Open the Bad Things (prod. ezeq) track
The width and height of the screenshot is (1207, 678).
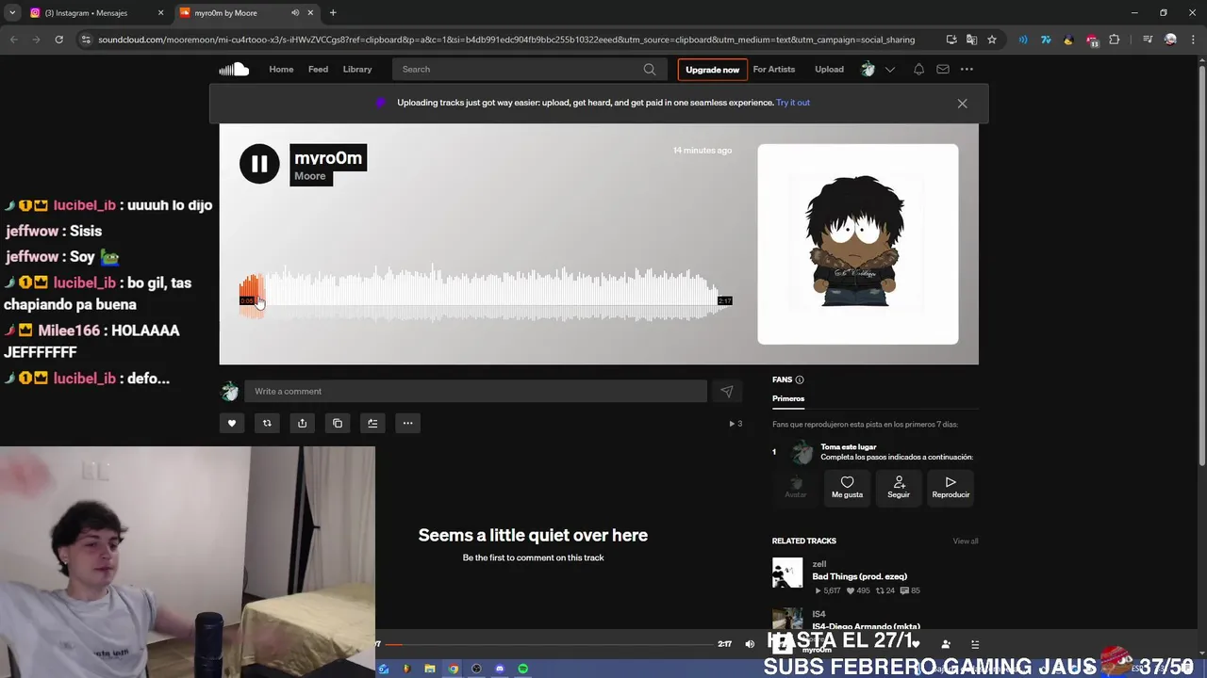coord(859,576)
